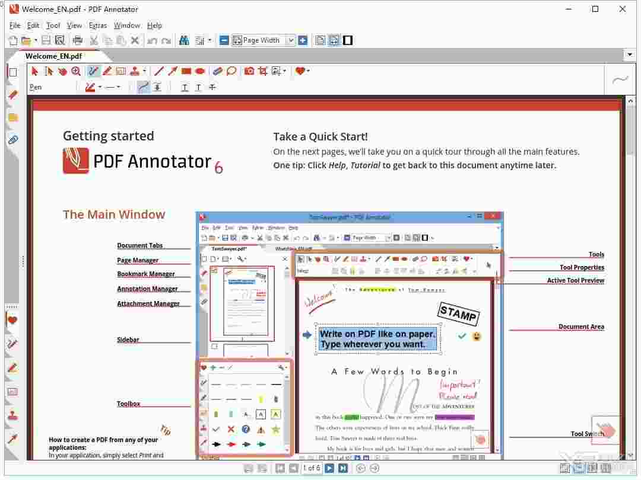Screen dimensions: 641x480
Task: Click the Delete X icon
Action: pos(135,40)
